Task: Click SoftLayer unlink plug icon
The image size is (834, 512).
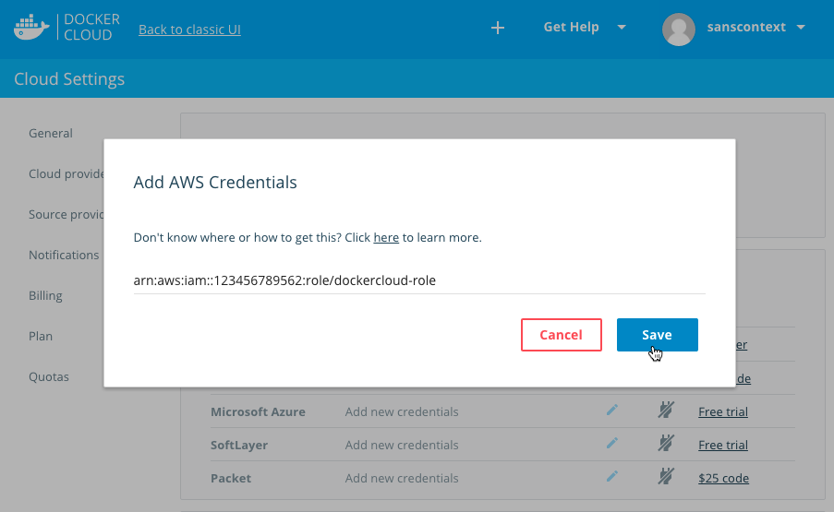Action: click(663, 445)
